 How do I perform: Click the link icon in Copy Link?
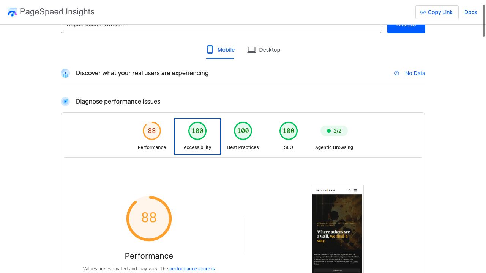(423, 12)
